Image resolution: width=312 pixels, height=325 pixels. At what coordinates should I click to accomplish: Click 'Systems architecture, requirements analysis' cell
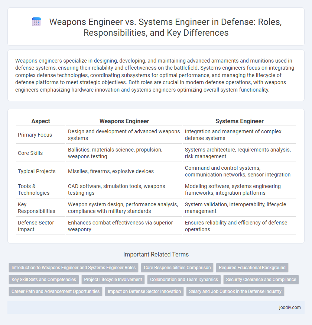(240, 153)
